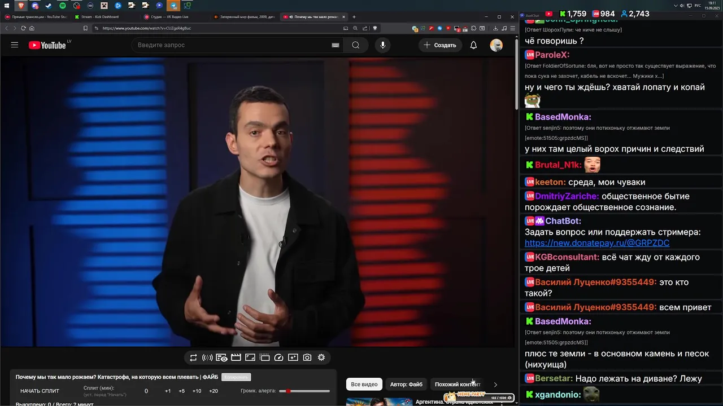This screenshot has height=406, width=723.
Task: Click the Brutal_N1k emote in chat
Action: click(592, 165)
